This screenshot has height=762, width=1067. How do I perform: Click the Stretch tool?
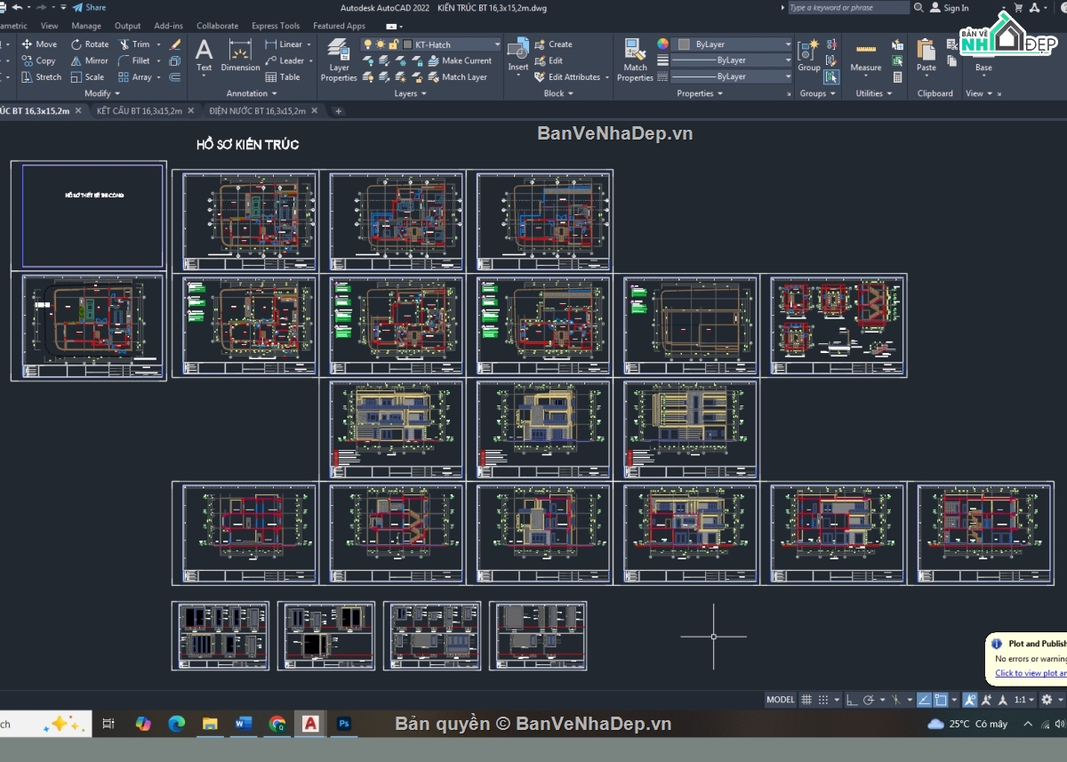tap(41, 77)
